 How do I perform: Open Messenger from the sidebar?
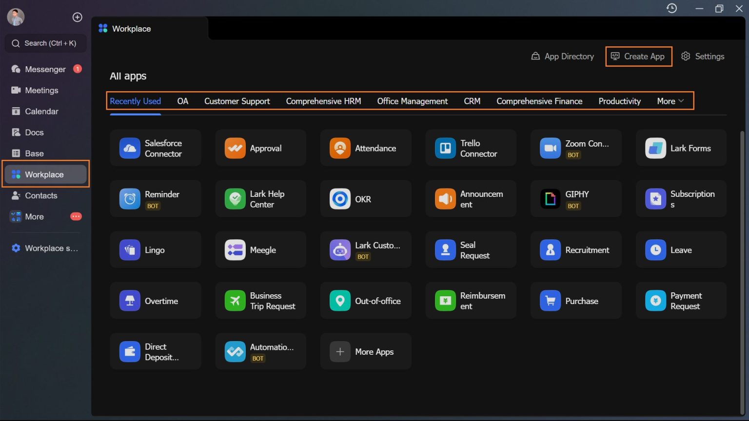pos(45,69)
